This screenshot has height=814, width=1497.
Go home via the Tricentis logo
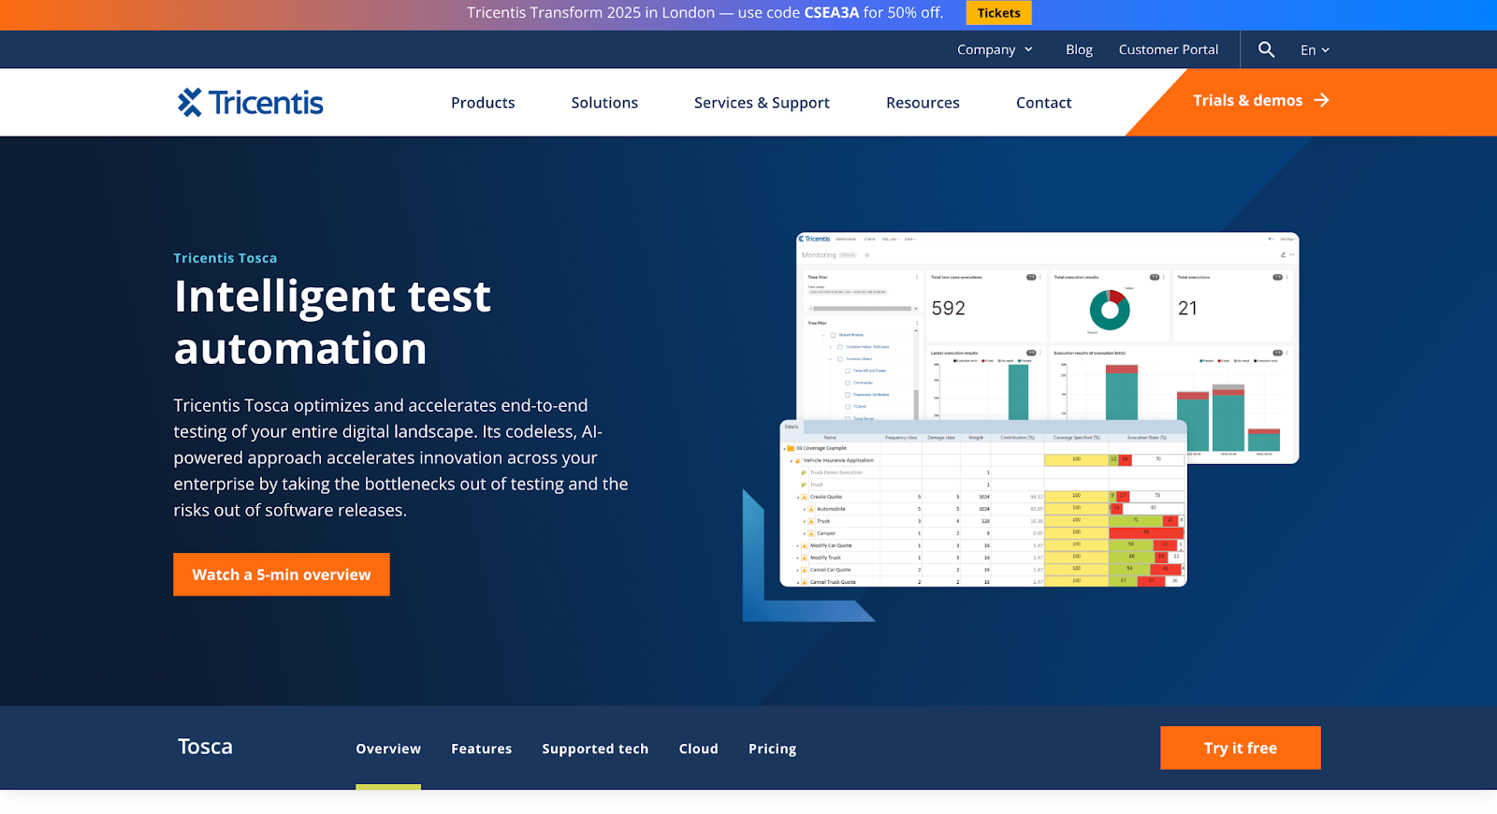(251, 103)
